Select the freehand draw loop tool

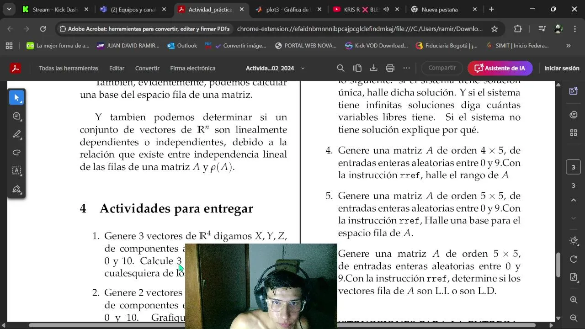coord(17,153)
